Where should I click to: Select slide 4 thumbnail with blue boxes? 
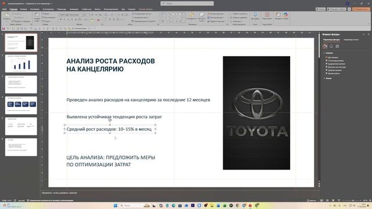[x=21, y=105]
